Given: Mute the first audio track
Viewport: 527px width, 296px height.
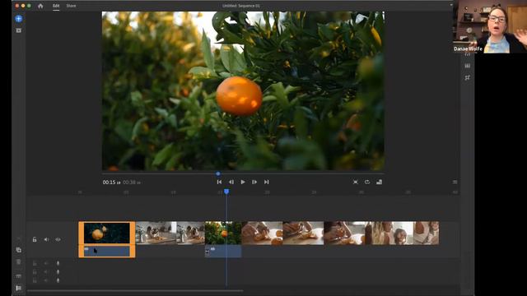Looking at the screenshot, I should click(46, 263).
